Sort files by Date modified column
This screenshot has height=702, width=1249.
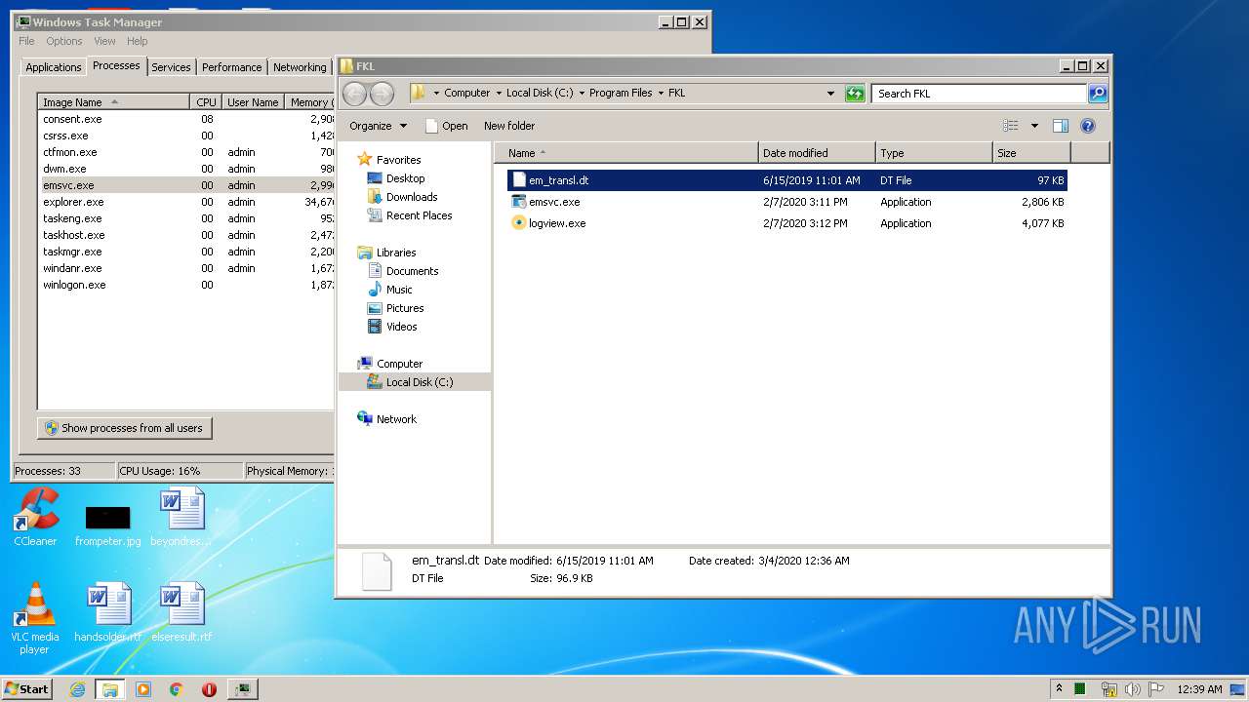pyautogui.click(x=817, y=153)
